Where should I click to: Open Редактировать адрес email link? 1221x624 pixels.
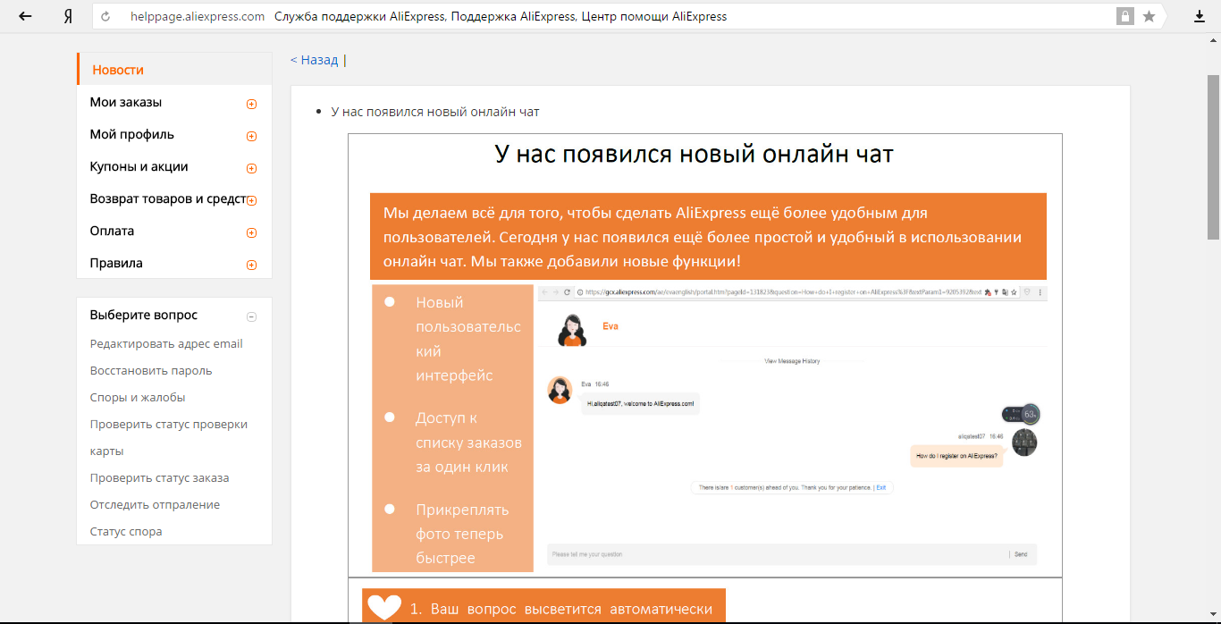tap(166, 343)
